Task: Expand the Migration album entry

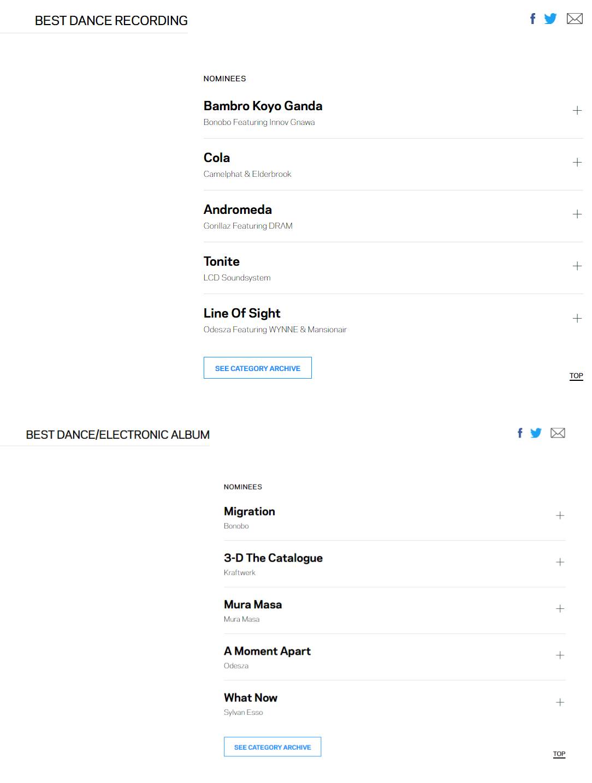Action: 560,516
